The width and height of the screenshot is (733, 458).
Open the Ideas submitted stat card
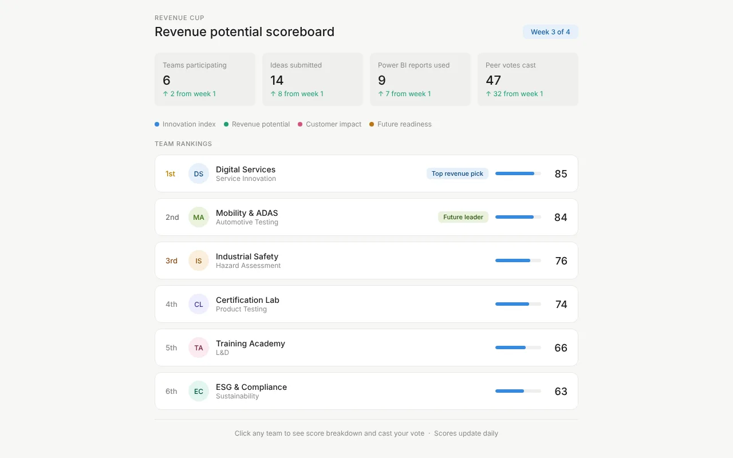313,80
